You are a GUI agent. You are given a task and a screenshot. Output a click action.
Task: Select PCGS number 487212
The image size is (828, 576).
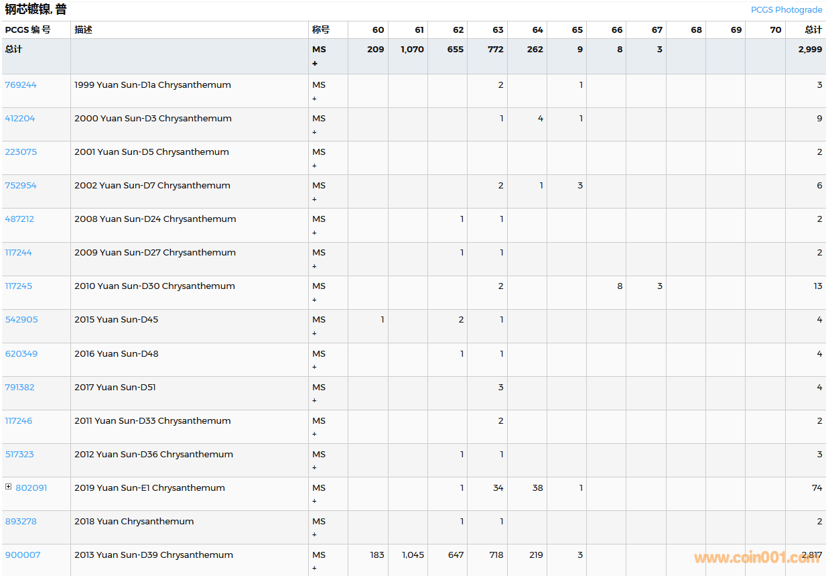coord(19,219)
